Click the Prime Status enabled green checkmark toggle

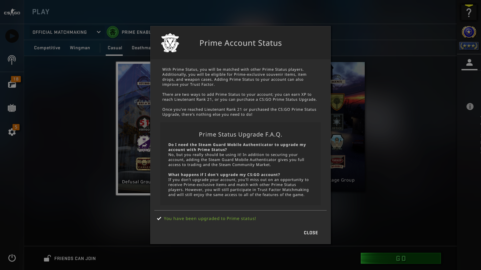pyautogui.click(x=113, y=32)
